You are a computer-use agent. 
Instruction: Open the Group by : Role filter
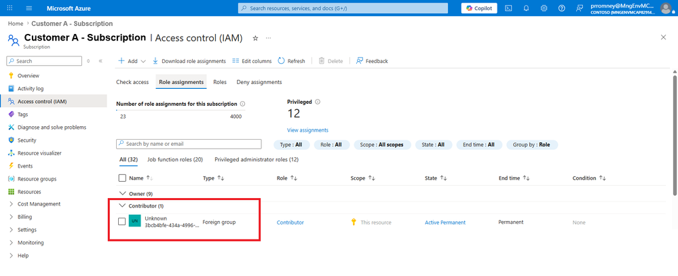coord(532,144)
